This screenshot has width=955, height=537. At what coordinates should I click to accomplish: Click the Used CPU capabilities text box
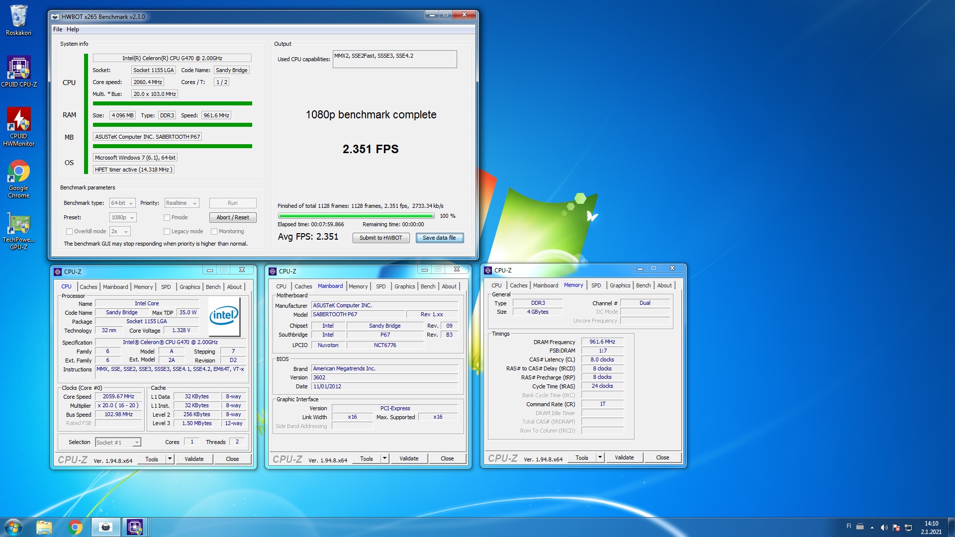click(394, 59)
